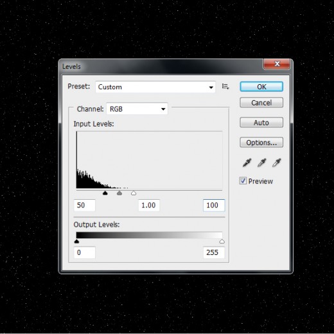This screenshot has height=334, width=334.
Task: Cancel the Levels dialog
Action: click(x=261, y=103)
